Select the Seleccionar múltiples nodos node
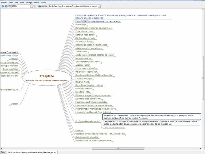205x154 pixels. click(88, 62)
